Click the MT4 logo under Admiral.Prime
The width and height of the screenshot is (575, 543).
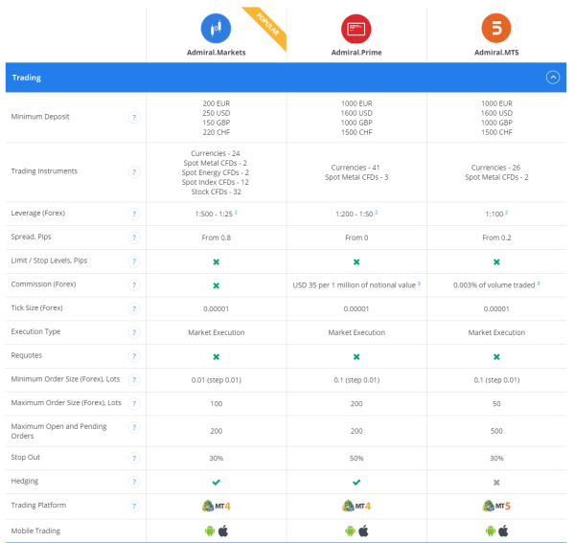coord(356,506)
